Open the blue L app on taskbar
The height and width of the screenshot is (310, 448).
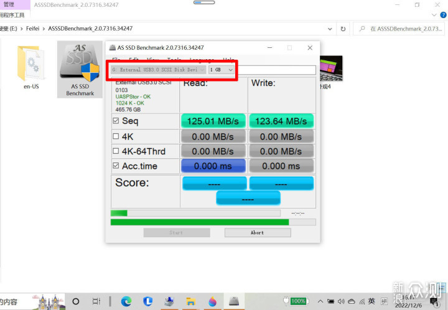click(147, 301)
